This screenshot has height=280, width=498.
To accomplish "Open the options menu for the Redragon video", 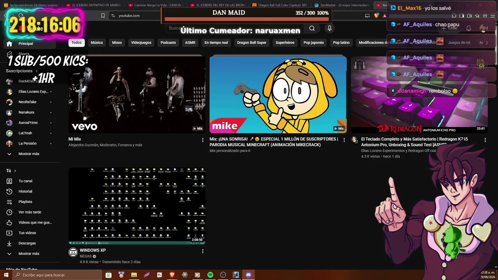I will pos(485,140).
